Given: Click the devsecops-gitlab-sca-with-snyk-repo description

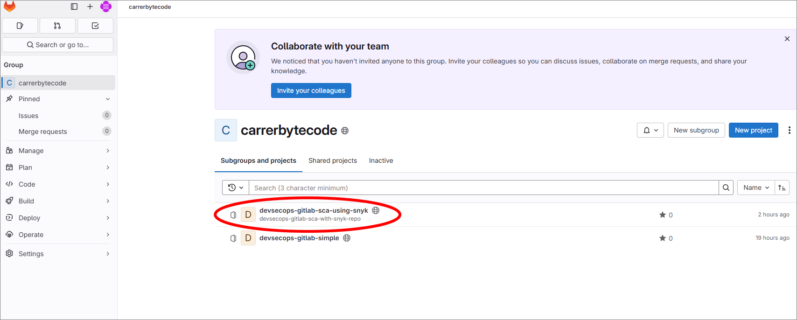Looking at the screenshot, I should [310, 219].
